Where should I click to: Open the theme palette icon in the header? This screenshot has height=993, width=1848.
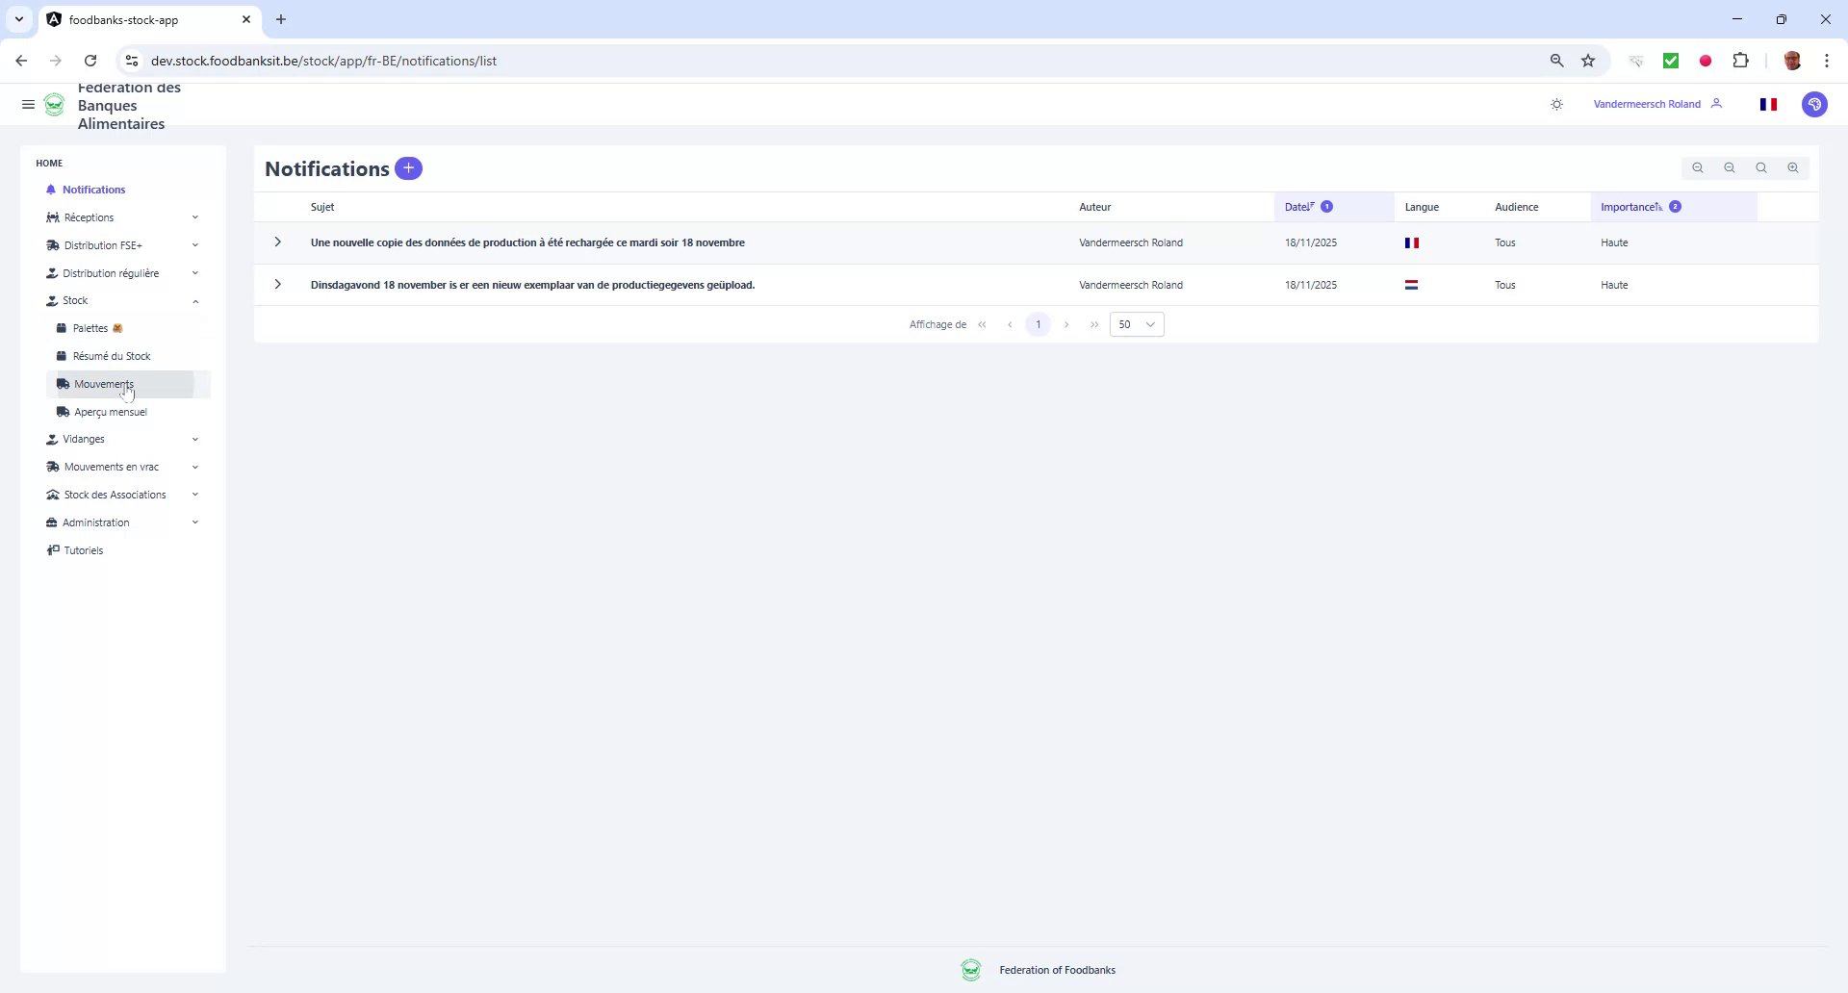(x=1815, y=104)
